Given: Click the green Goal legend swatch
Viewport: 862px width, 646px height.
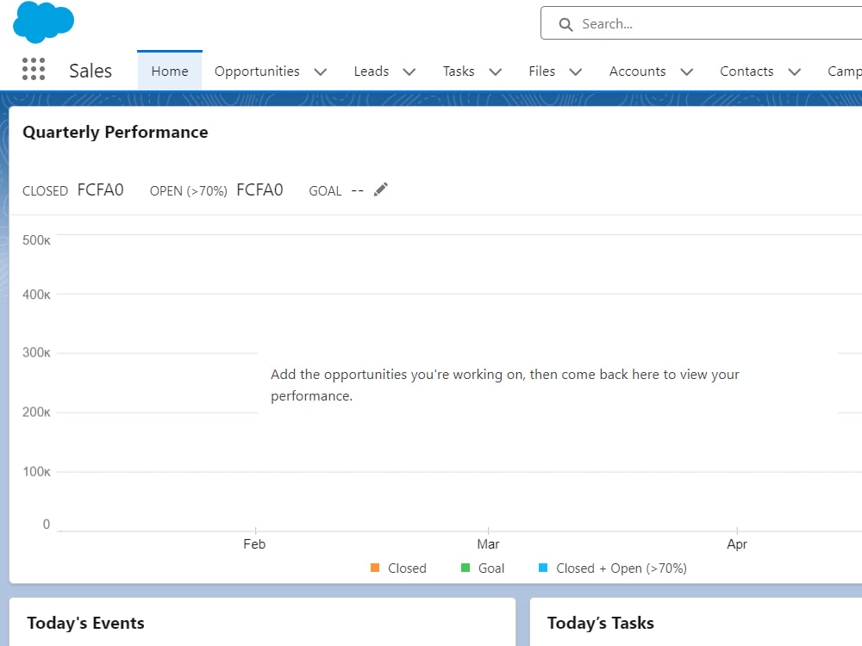Looking at the screenshot, I should (465, 568).
